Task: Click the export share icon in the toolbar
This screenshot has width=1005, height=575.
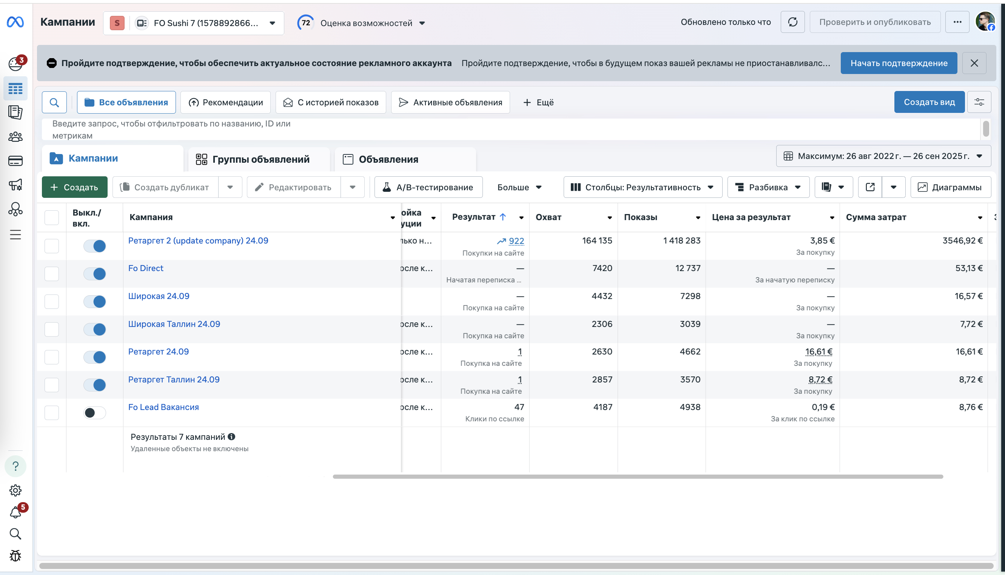Action: [x=870, y=187]
